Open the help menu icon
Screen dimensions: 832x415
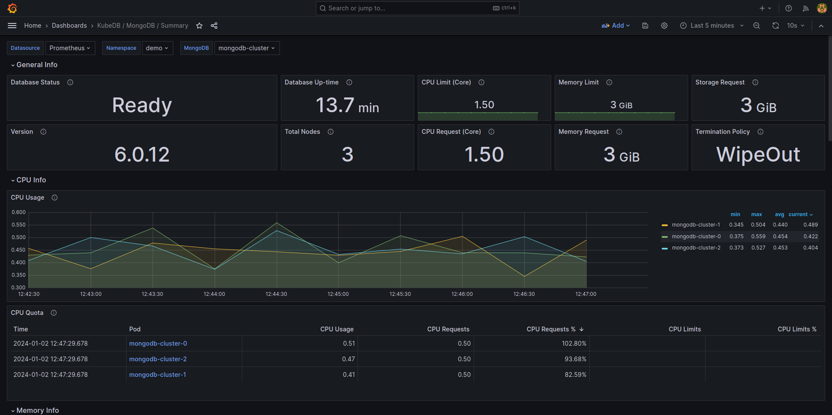point(788,8)
